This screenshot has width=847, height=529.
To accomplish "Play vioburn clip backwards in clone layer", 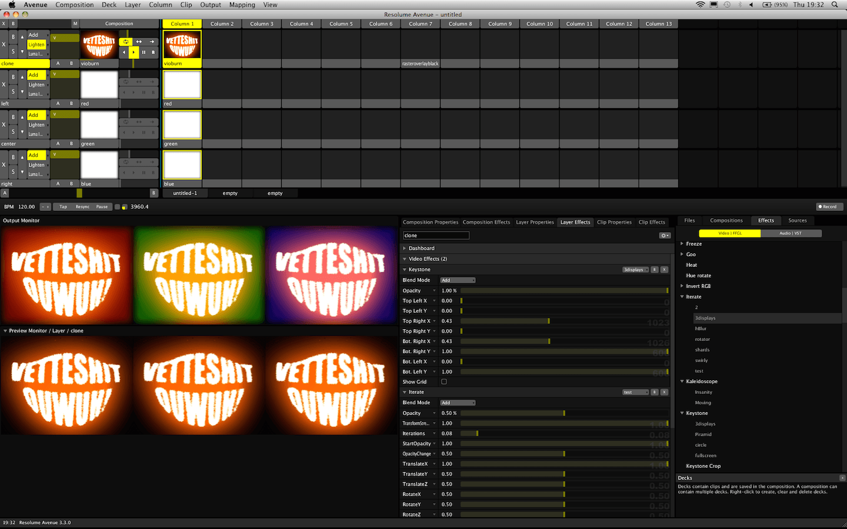I will 124,52.
